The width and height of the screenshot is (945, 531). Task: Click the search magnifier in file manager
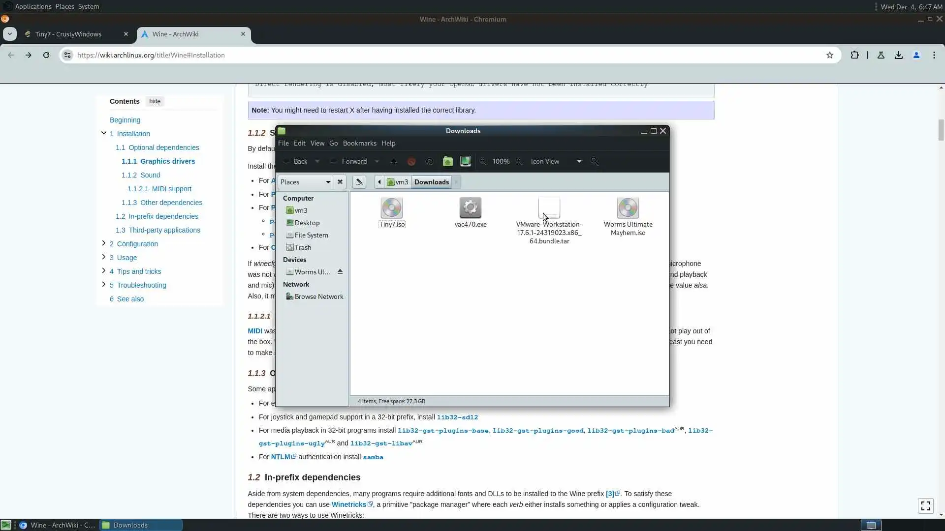click(x=595, y=161)
